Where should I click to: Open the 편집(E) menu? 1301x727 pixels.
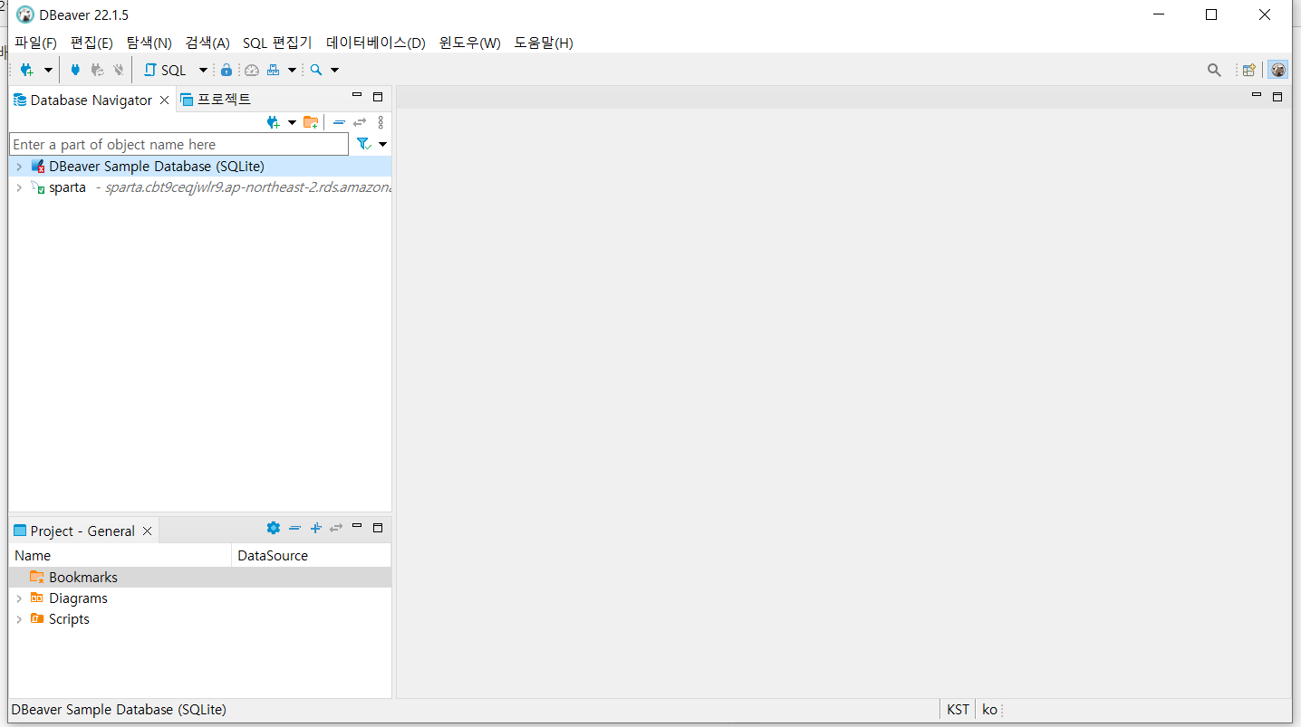(x=92, y=43)
